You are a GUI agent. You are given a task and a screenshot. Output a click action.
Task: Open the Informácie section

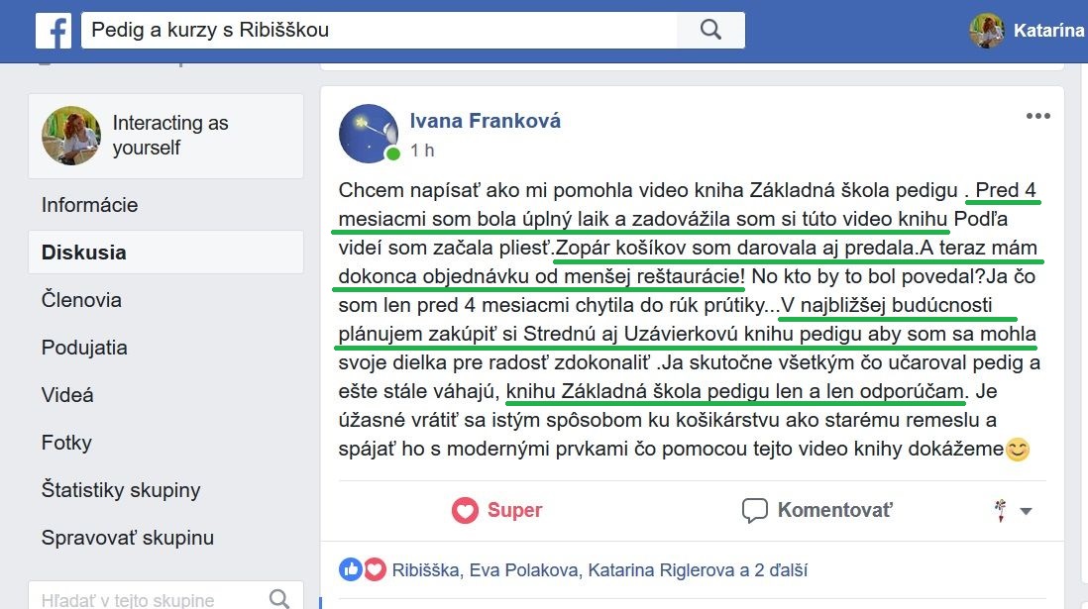[x=89, y=205]
